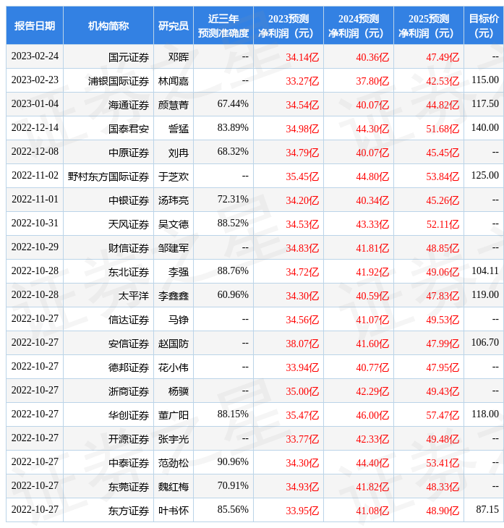Click target price 104.11

tap(485, 271)
